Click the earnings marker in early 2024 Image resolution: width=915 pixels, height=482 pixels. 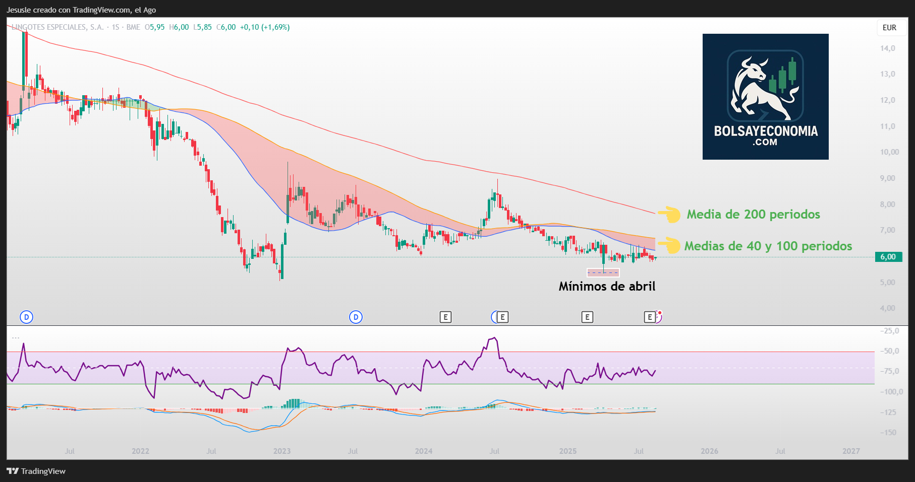pyautogui.click(x=445, y=317)
